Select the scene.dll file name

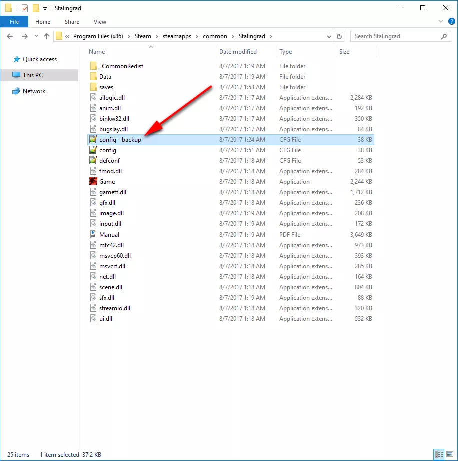111,287
